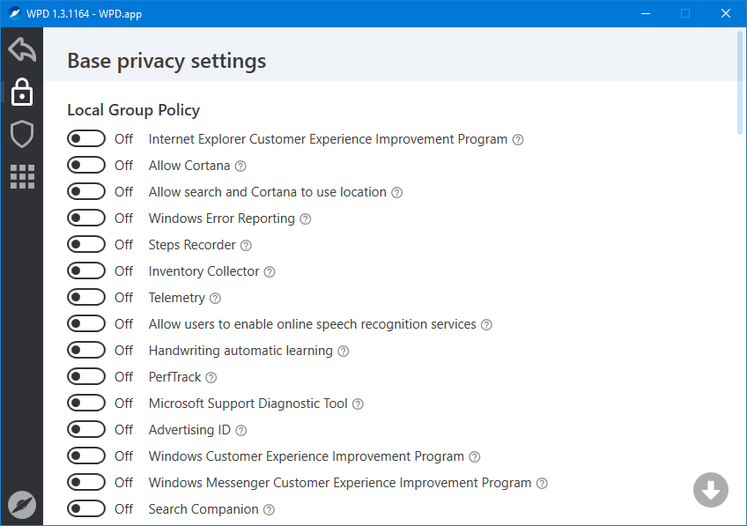Screen dimensions: 747x526
Task: Click the 'Telemetry' label text
Action: (177, 299)
